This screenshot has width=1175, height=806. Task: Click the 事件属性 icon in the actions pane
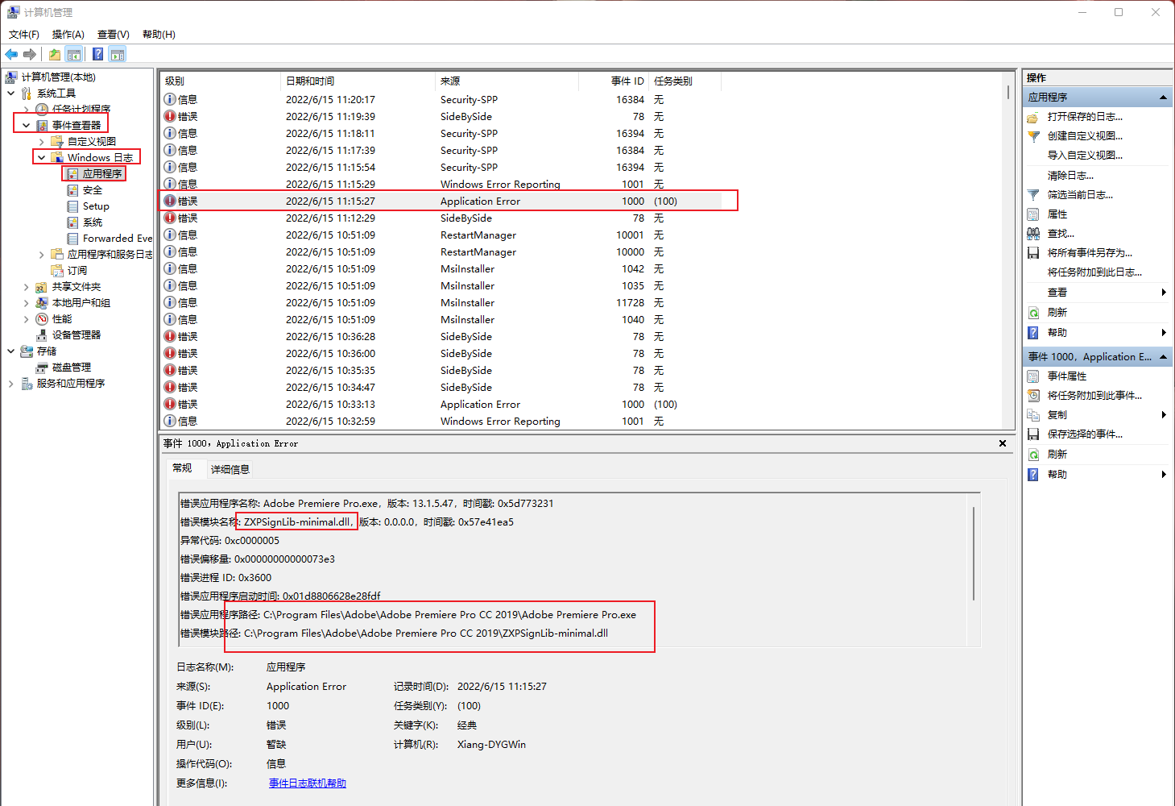(x=1033, y=376)
